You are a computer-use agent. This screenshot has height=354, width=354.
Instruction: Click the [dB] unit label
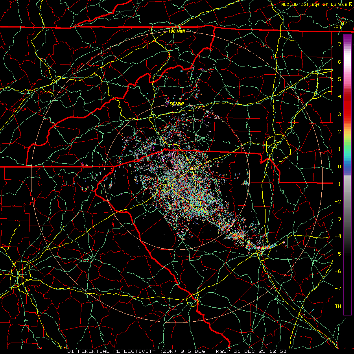(x=336, y=28)
